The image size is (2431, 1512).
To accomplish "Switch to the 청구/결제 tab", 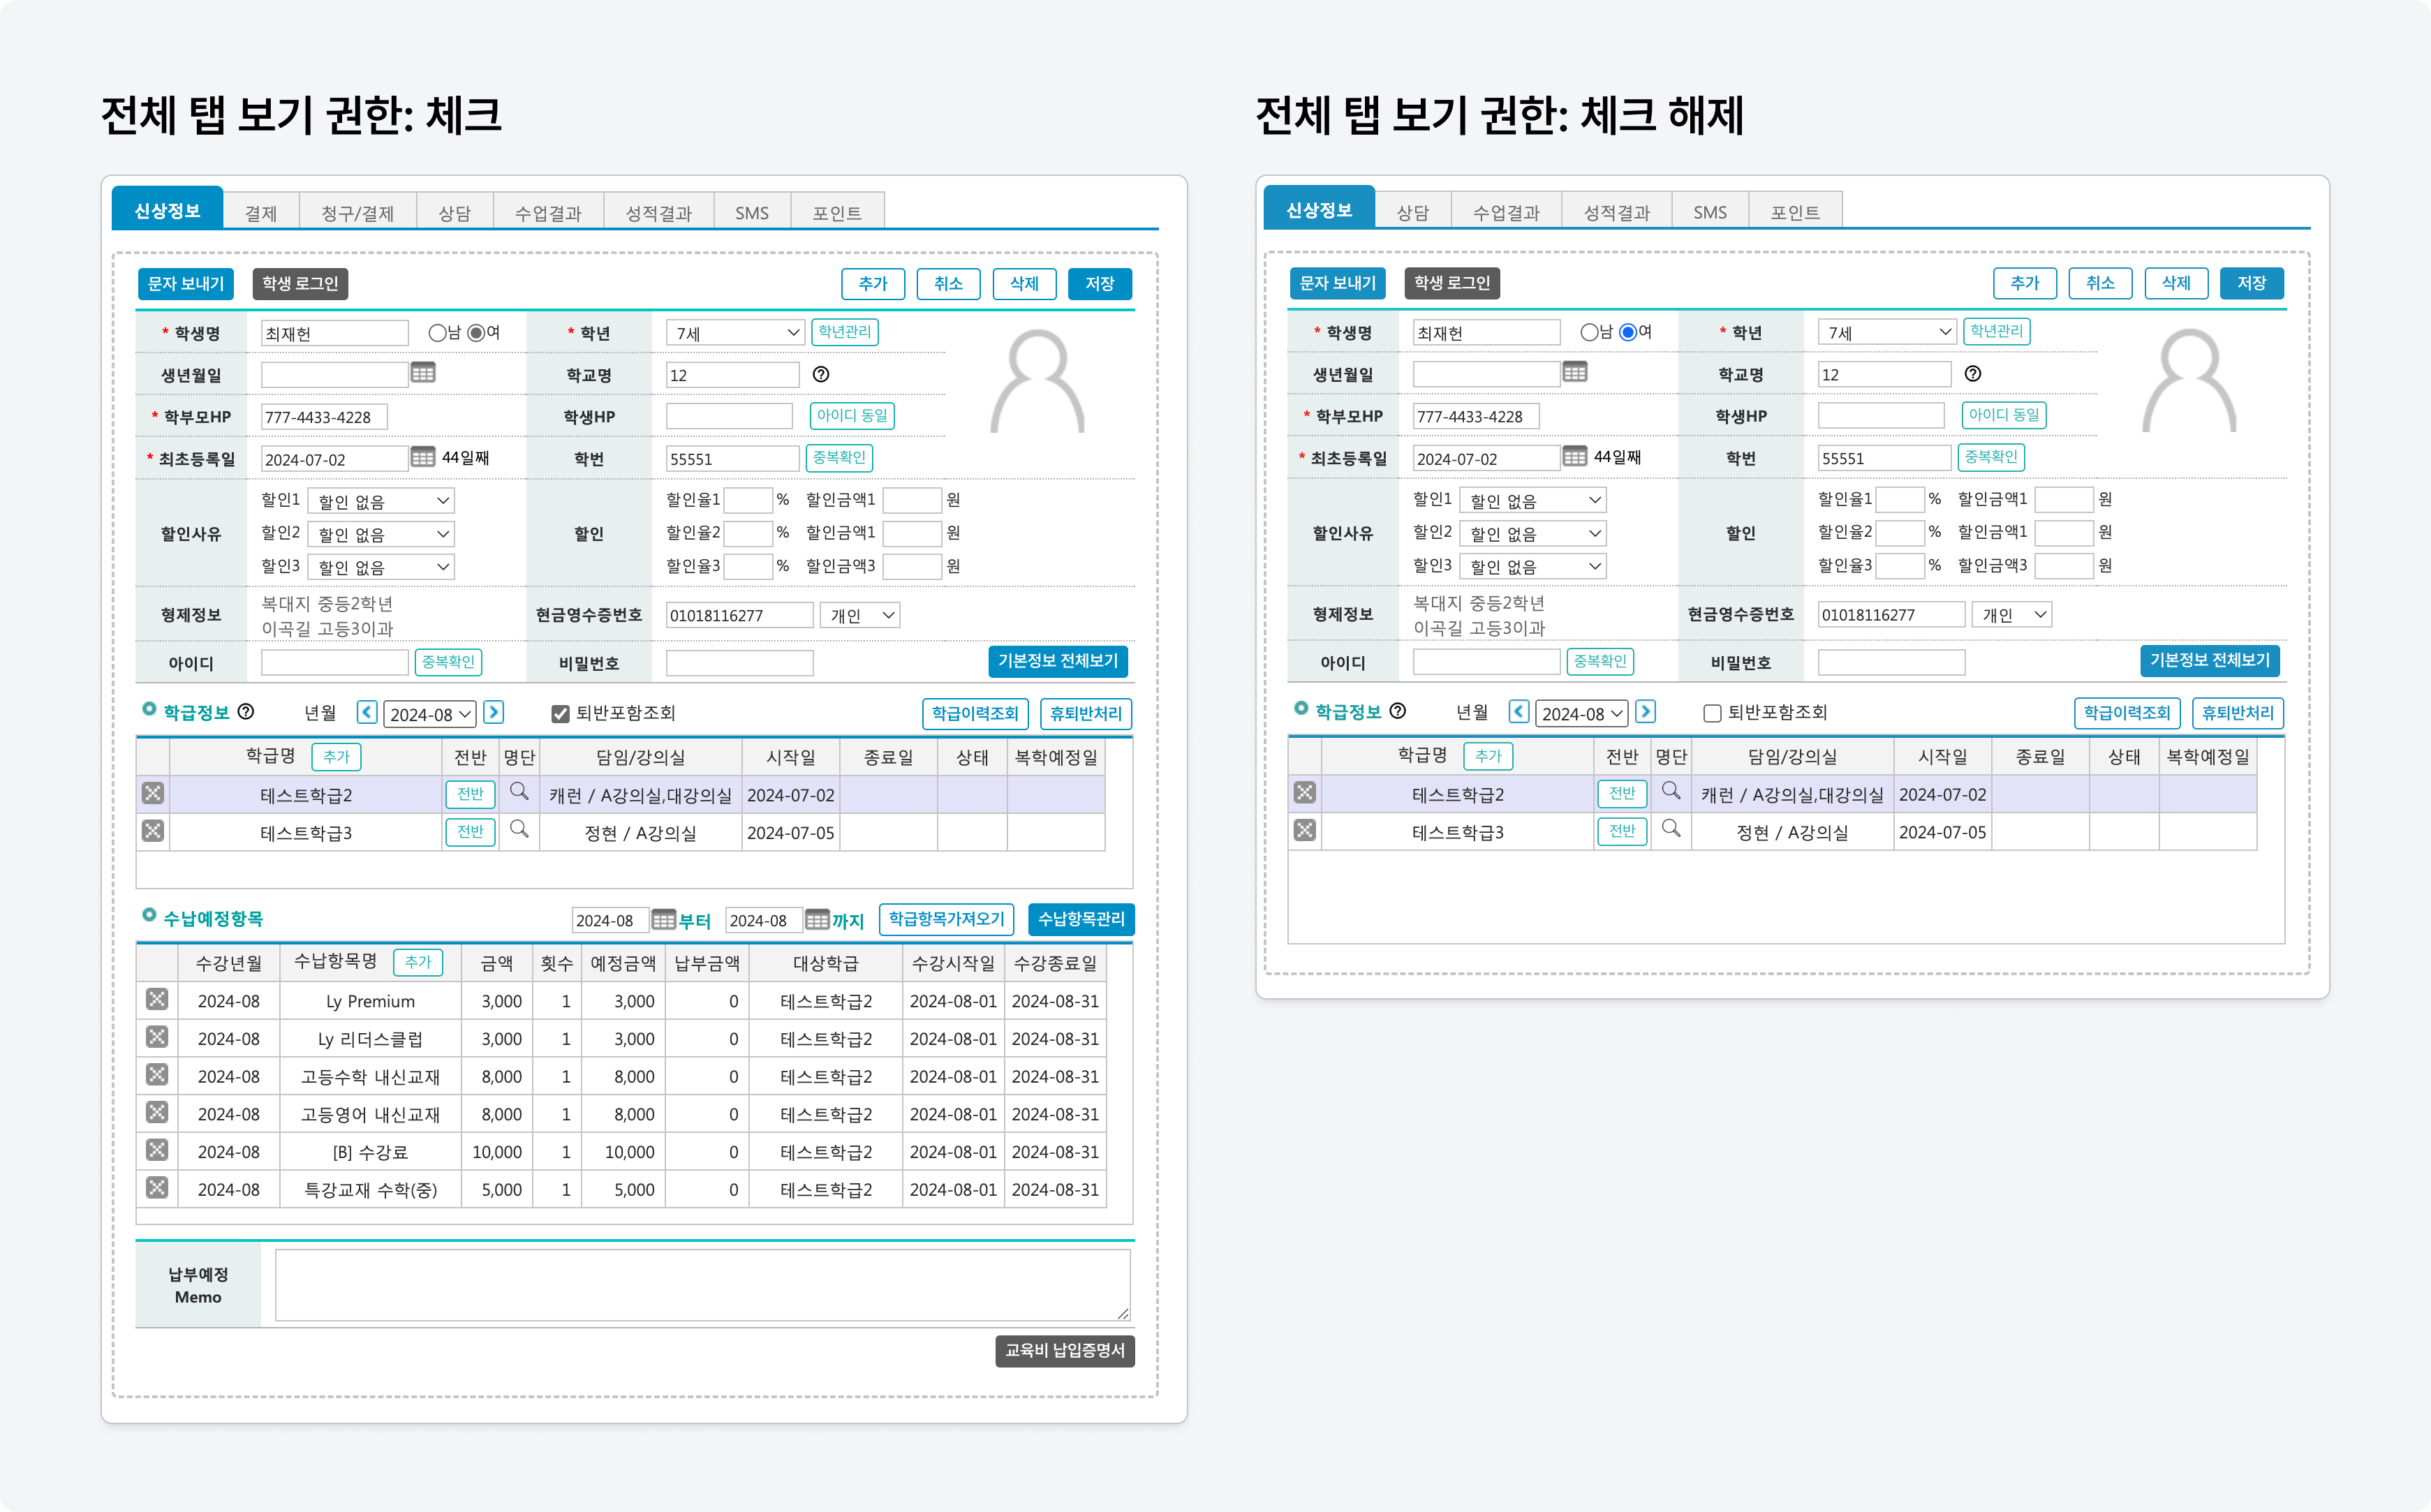I will coord(357,213).
